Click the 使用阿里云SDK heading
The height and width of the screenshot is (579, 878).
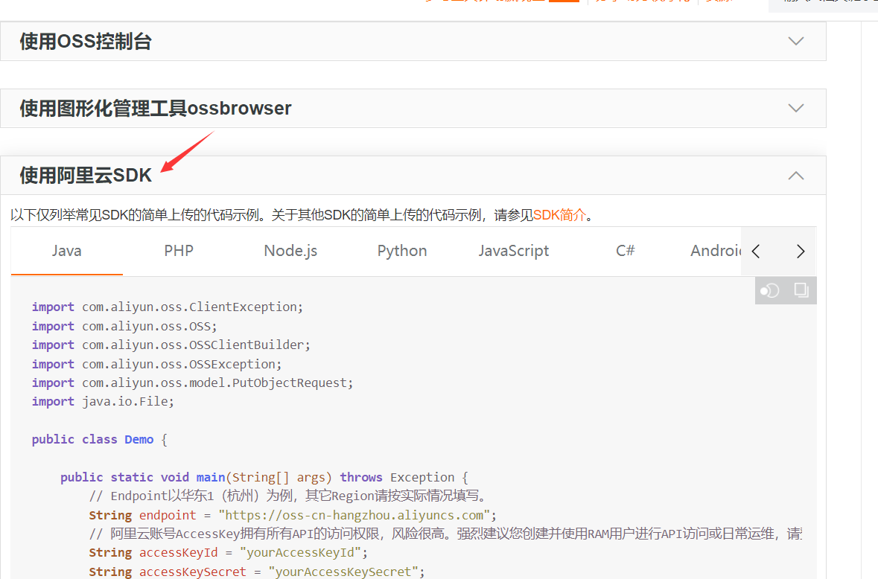[x=86, y=176]
